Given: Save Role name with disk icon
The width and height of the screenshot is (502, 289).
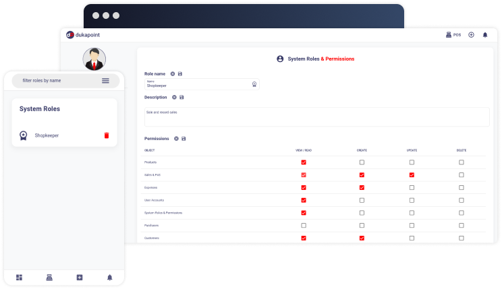Looking at the screenshot, I should tap(180, 74).
